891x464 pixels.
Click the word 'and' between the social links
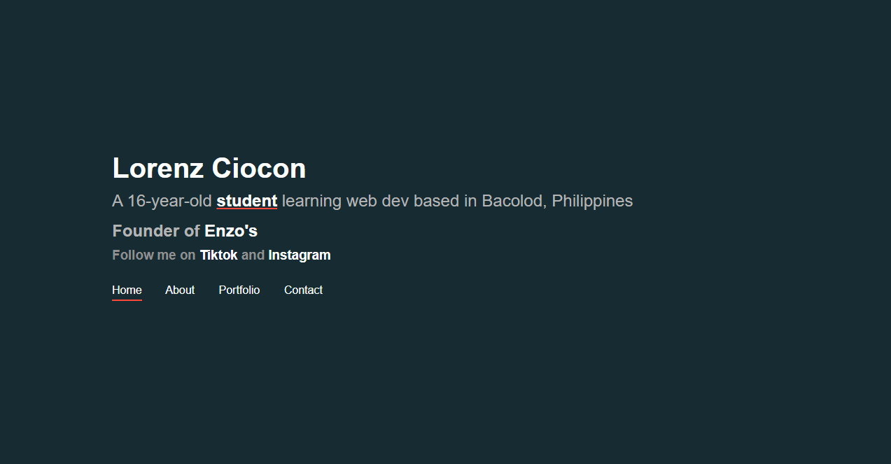point(253,255)
